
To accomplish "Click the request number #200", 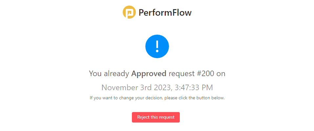I will coord(205,74).
